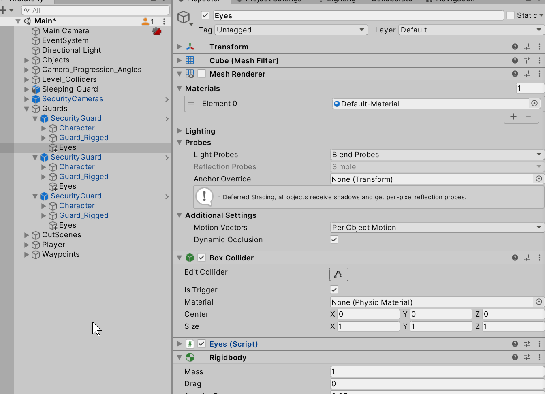Open the Eyes Script three-dot menu

click(x=539, y=344)
